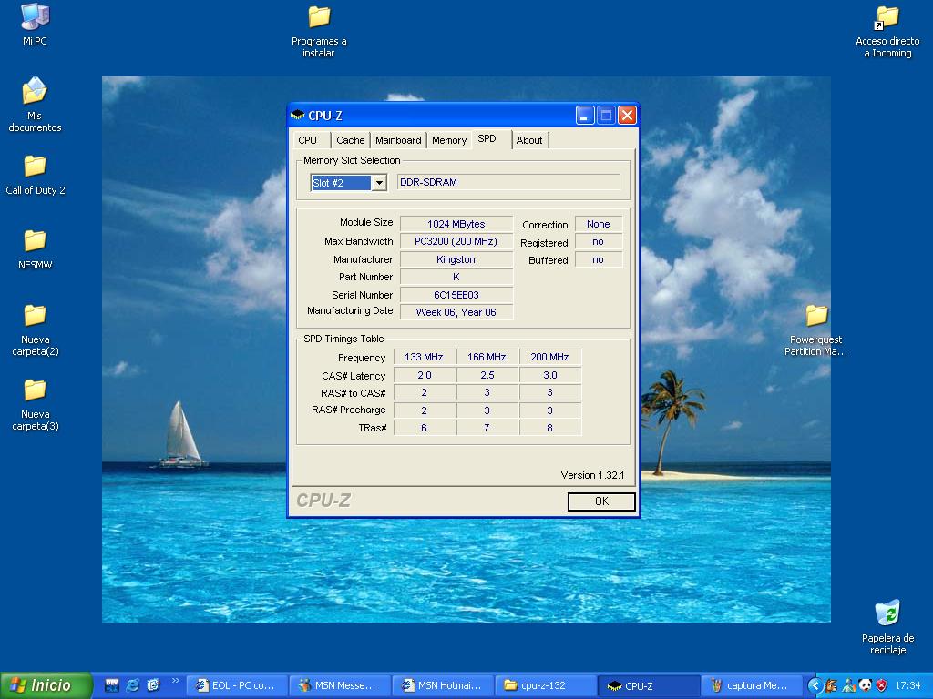The image size is (933, 699).
Task: Click the 1024 MBytes module size value
Action: [x=456, y=224]
